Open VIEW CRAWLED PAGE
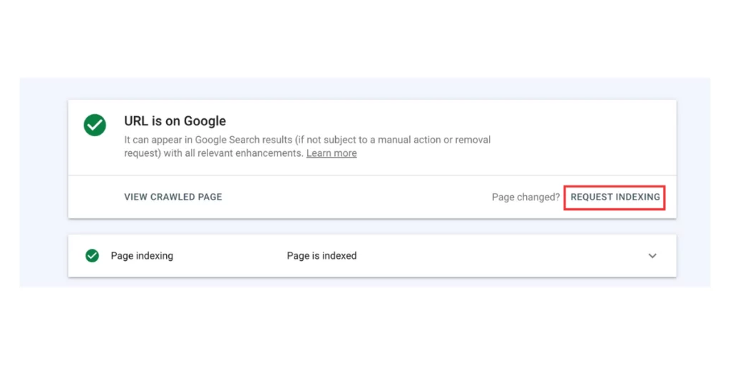Image resolution: width=730 pixels, height=365 pixels. 173,197
